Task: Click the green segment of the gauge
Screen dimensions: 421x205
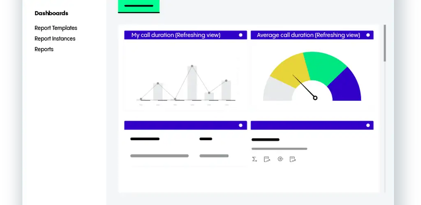Action: [325, 66]
